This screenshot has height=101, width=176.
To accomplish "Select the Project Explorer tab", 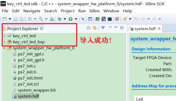I will (x=22, y=29).
